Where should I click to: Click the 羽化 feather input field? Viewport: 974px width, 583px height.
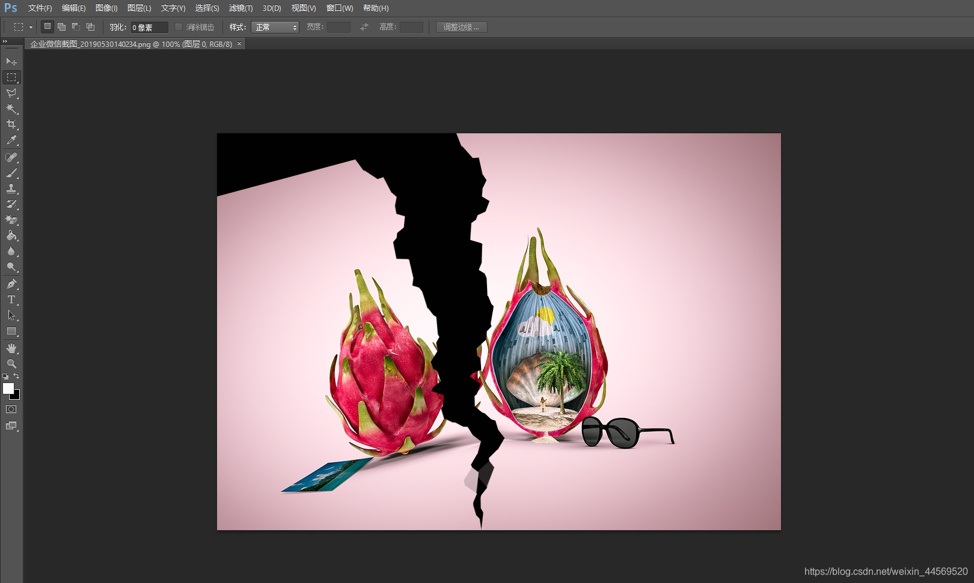[x=149, y=27]
